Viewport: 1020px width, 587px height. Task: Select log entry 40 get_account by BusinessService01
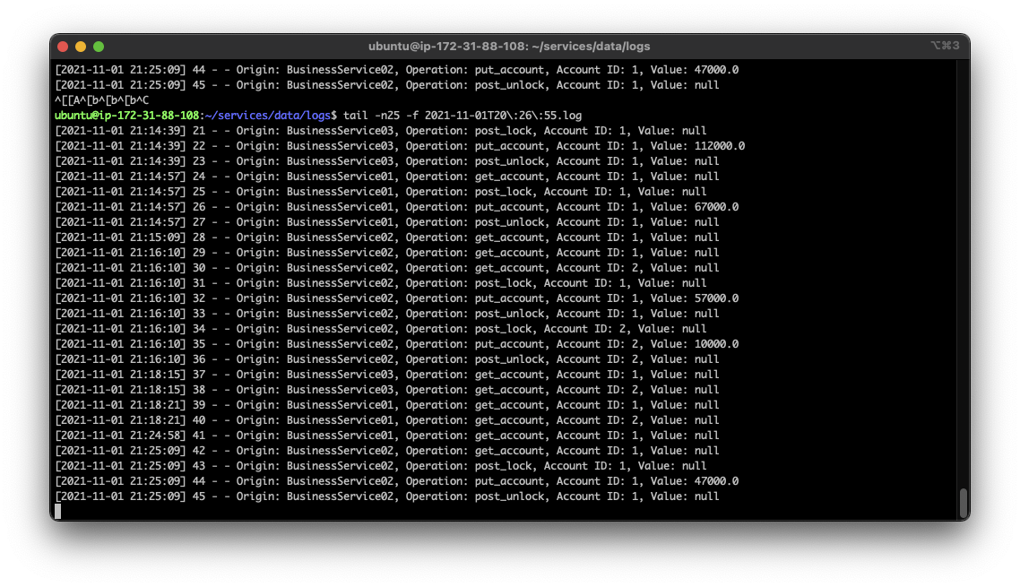[x=387, y=420]
